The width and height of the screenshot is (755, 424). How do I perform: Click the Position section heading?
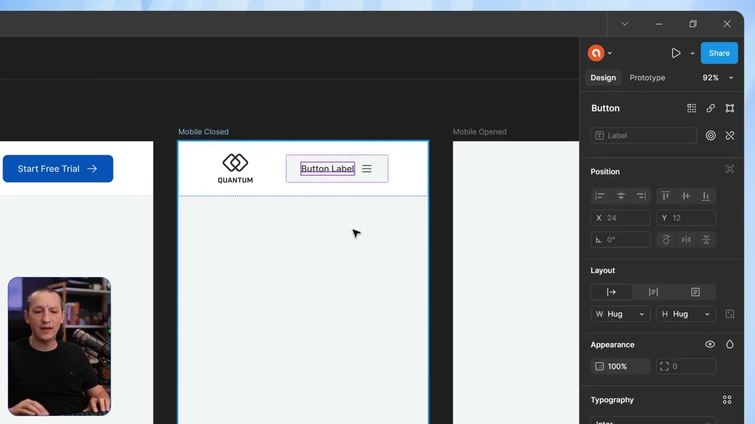point(605,171)
